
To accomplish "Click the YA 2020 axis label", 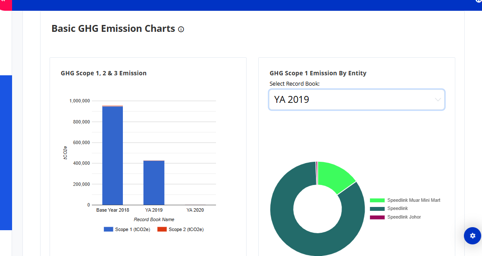I will click(x=195, y=210).
